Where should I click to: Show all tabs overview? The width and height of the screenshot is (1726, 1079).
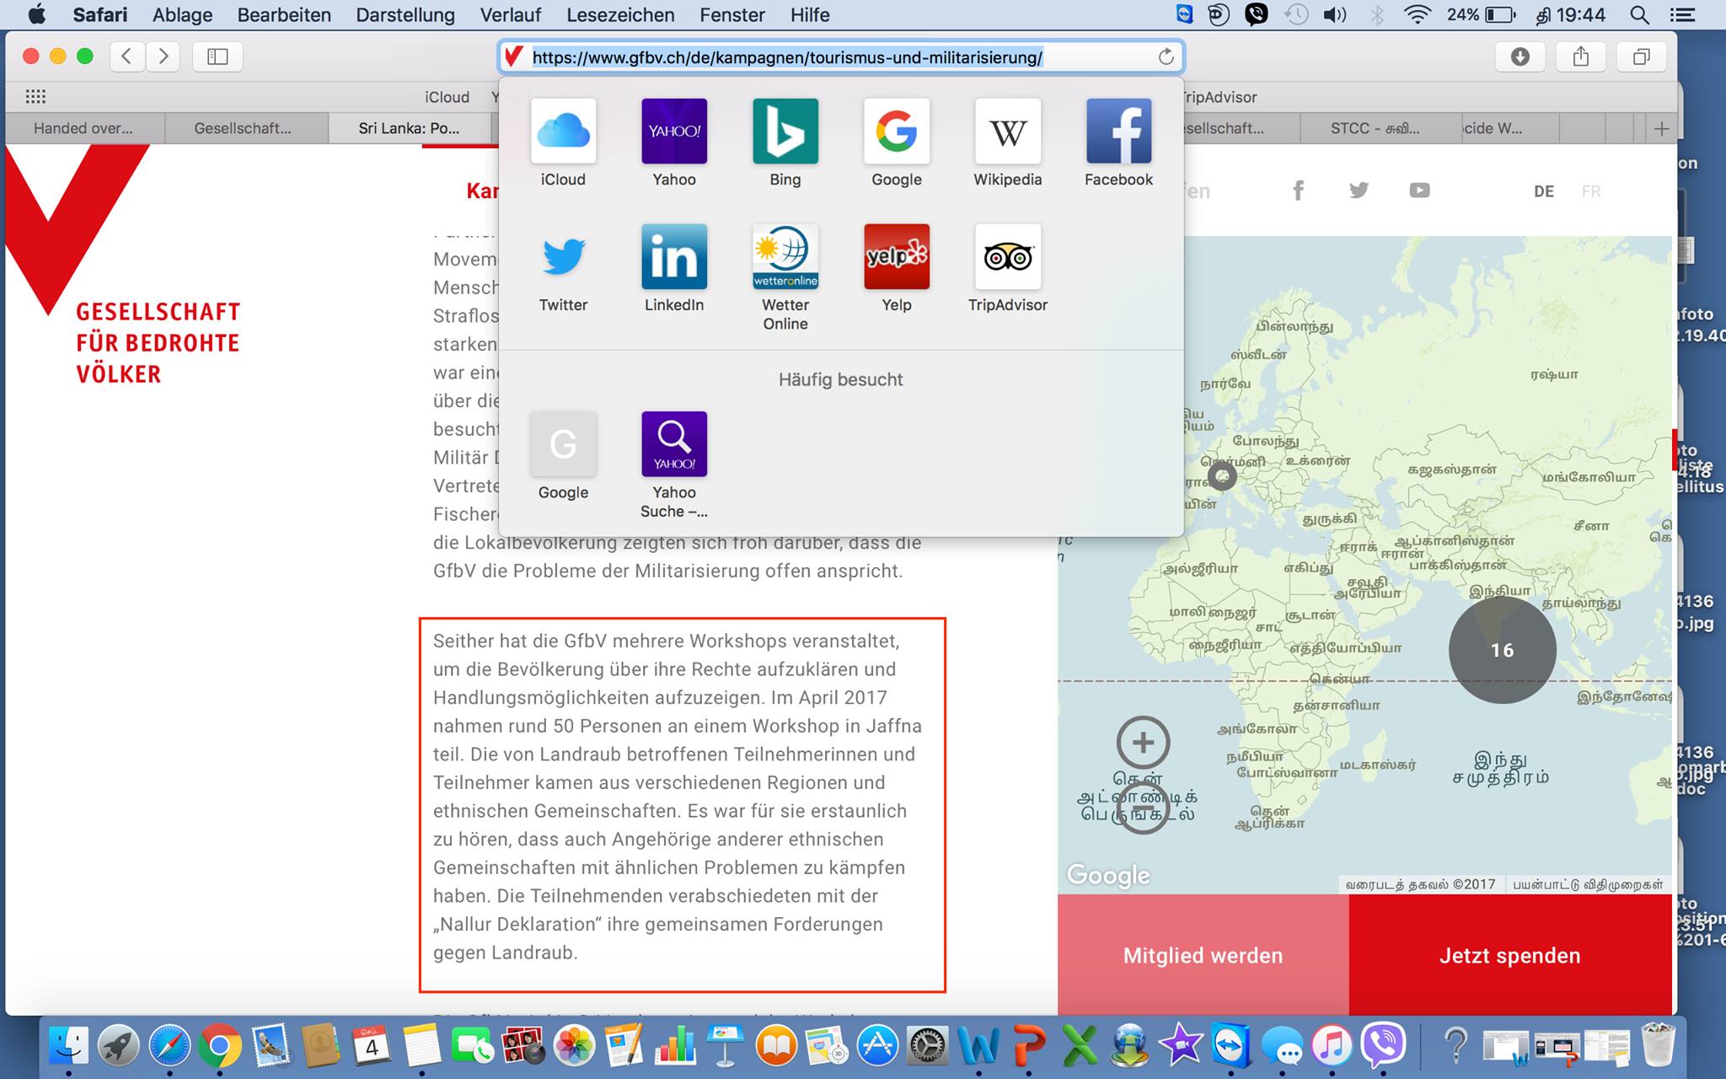pyautogui.click(x=1642, y=56)
